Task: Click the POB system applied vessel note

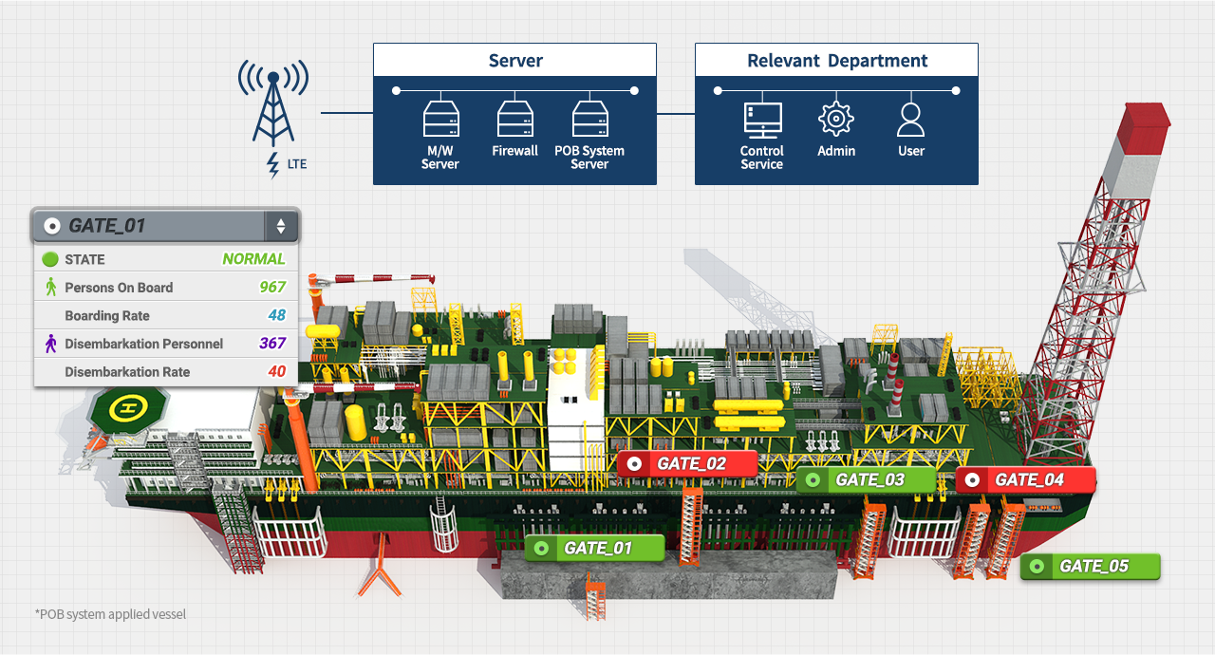Action: coord(110,614)
